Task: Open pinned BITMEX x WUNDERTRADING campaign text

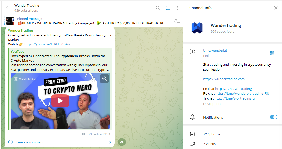Action: 92,23
